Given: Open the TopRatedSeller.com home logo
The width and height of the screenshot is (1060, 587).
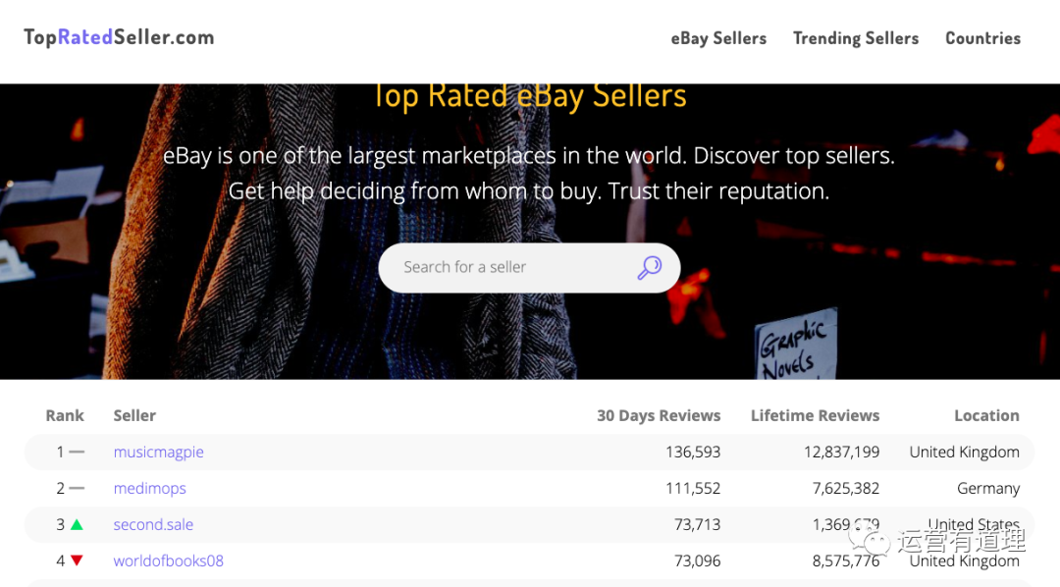Looking at the screenshot, I should (x=119, y=37).
